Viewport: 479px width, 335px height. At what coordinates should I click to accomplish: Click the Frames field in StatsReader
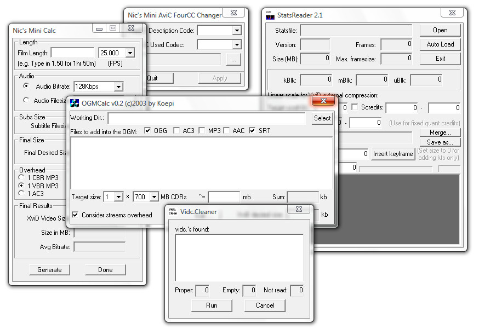point(396,44)
